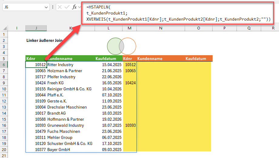The width and height of the screenshot is (279, 158).
Task: Click the orange Kdnr header cell
Action: tap(129, 59)
